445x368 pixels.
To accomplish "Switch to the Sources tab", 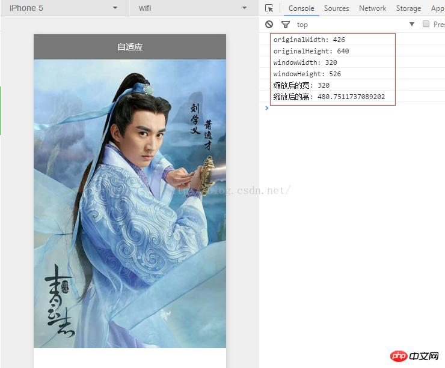I will 336,8.
